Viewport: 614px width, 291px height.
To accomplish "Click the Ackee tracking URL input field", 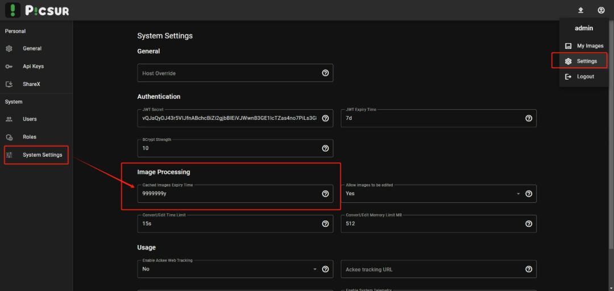I will pos(433,269).
